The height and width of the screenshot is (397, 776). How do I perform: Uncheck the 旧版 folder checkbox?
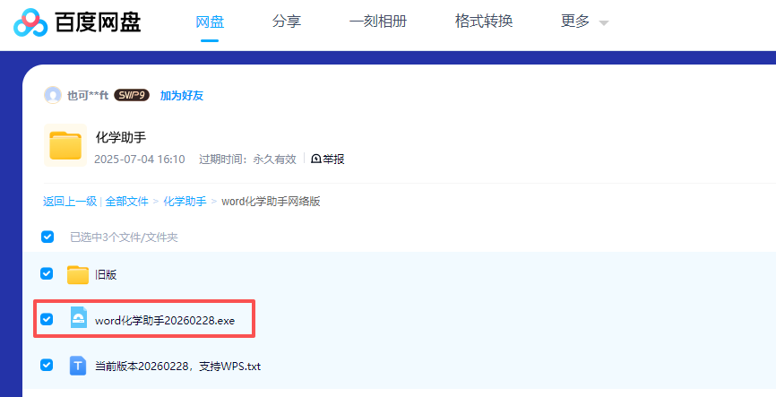[47, 274]
